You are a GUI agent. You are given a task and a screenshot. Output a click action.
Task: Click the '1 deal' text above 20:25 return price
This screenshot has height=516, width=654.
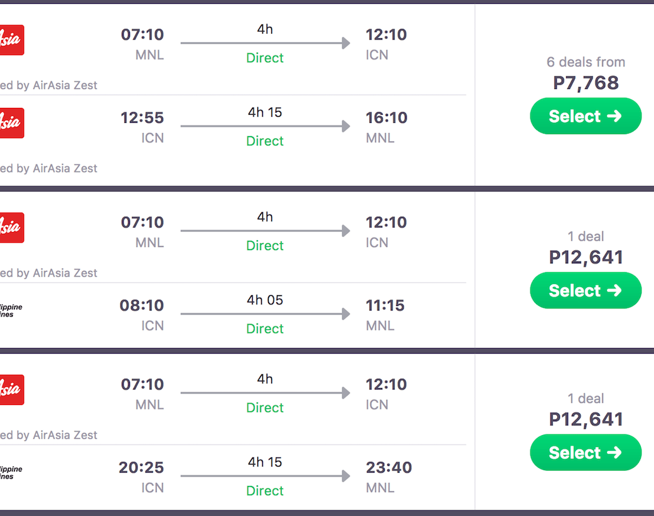pos(586,399)
